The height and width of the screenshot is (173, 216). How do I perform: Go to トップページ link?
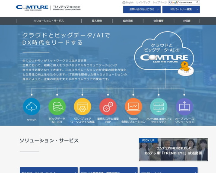coord(160,3)
